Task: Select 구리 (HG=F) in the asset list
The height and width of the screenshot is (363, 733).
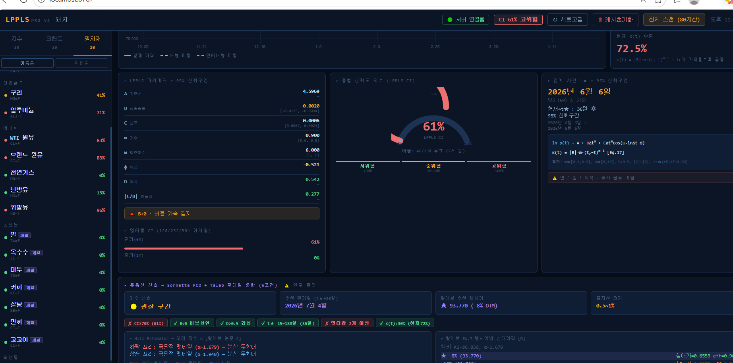Action: 55,95
